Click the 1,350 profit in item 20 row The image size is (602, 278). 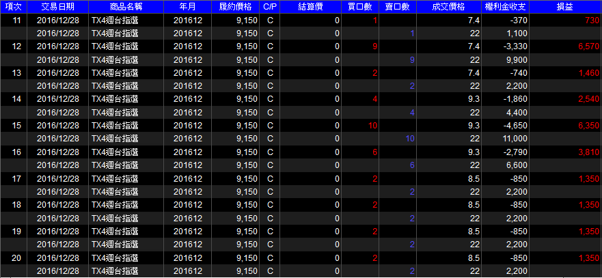pos(588,258)
